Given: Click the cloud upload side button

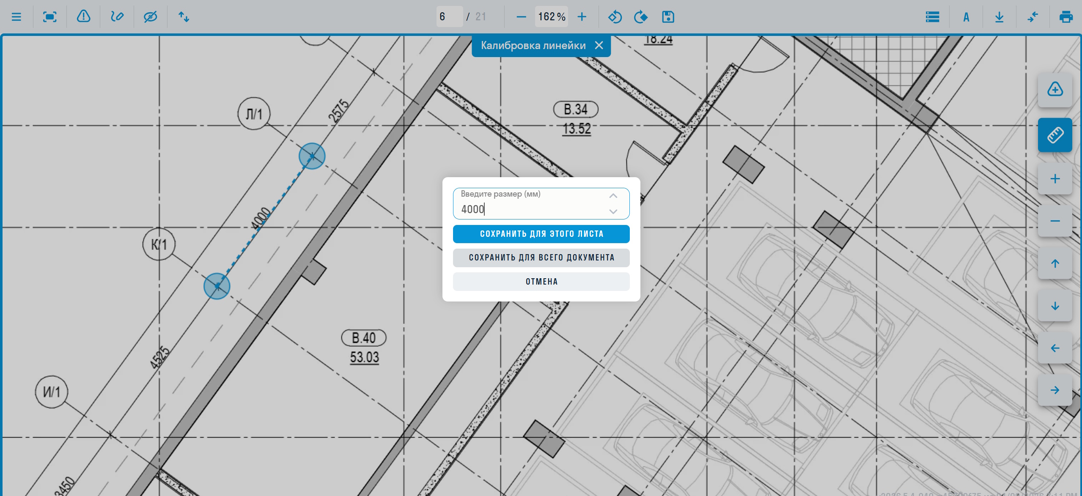Looking at the screenshot, I should [1055, 90].
